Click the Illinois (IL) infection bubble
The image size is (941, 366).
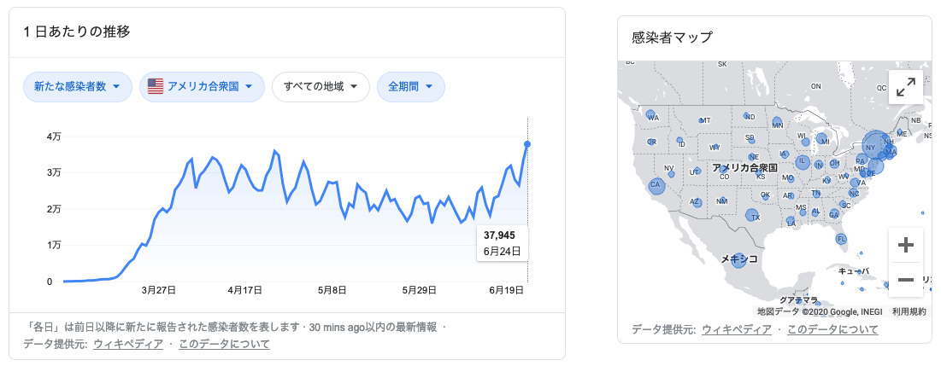pos(803,160)
